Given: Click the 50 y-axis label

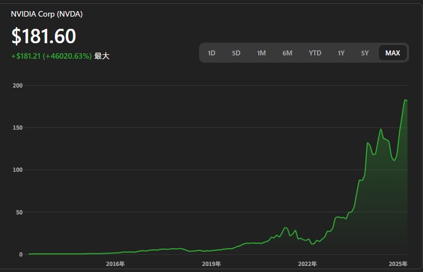Looking at the screenshot, I should (x=19, y=212).
